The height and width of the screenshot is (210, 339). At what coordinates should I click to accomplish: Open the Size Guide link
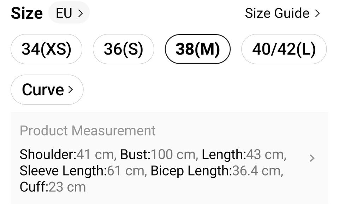tap(277, 13)
